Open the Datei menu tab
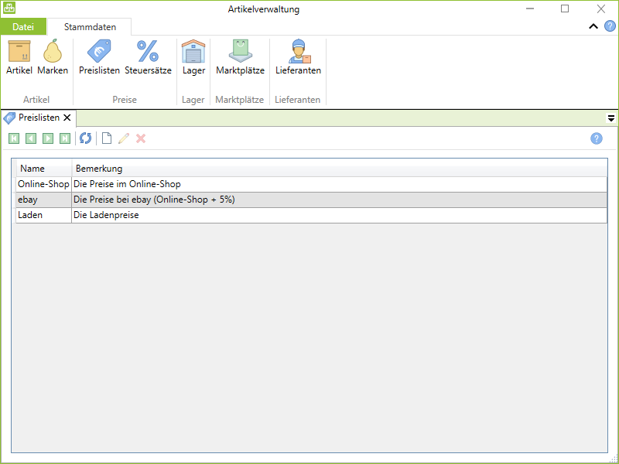Image resolution: width=619 pixels, height=464 pixels. coord(23,27)
